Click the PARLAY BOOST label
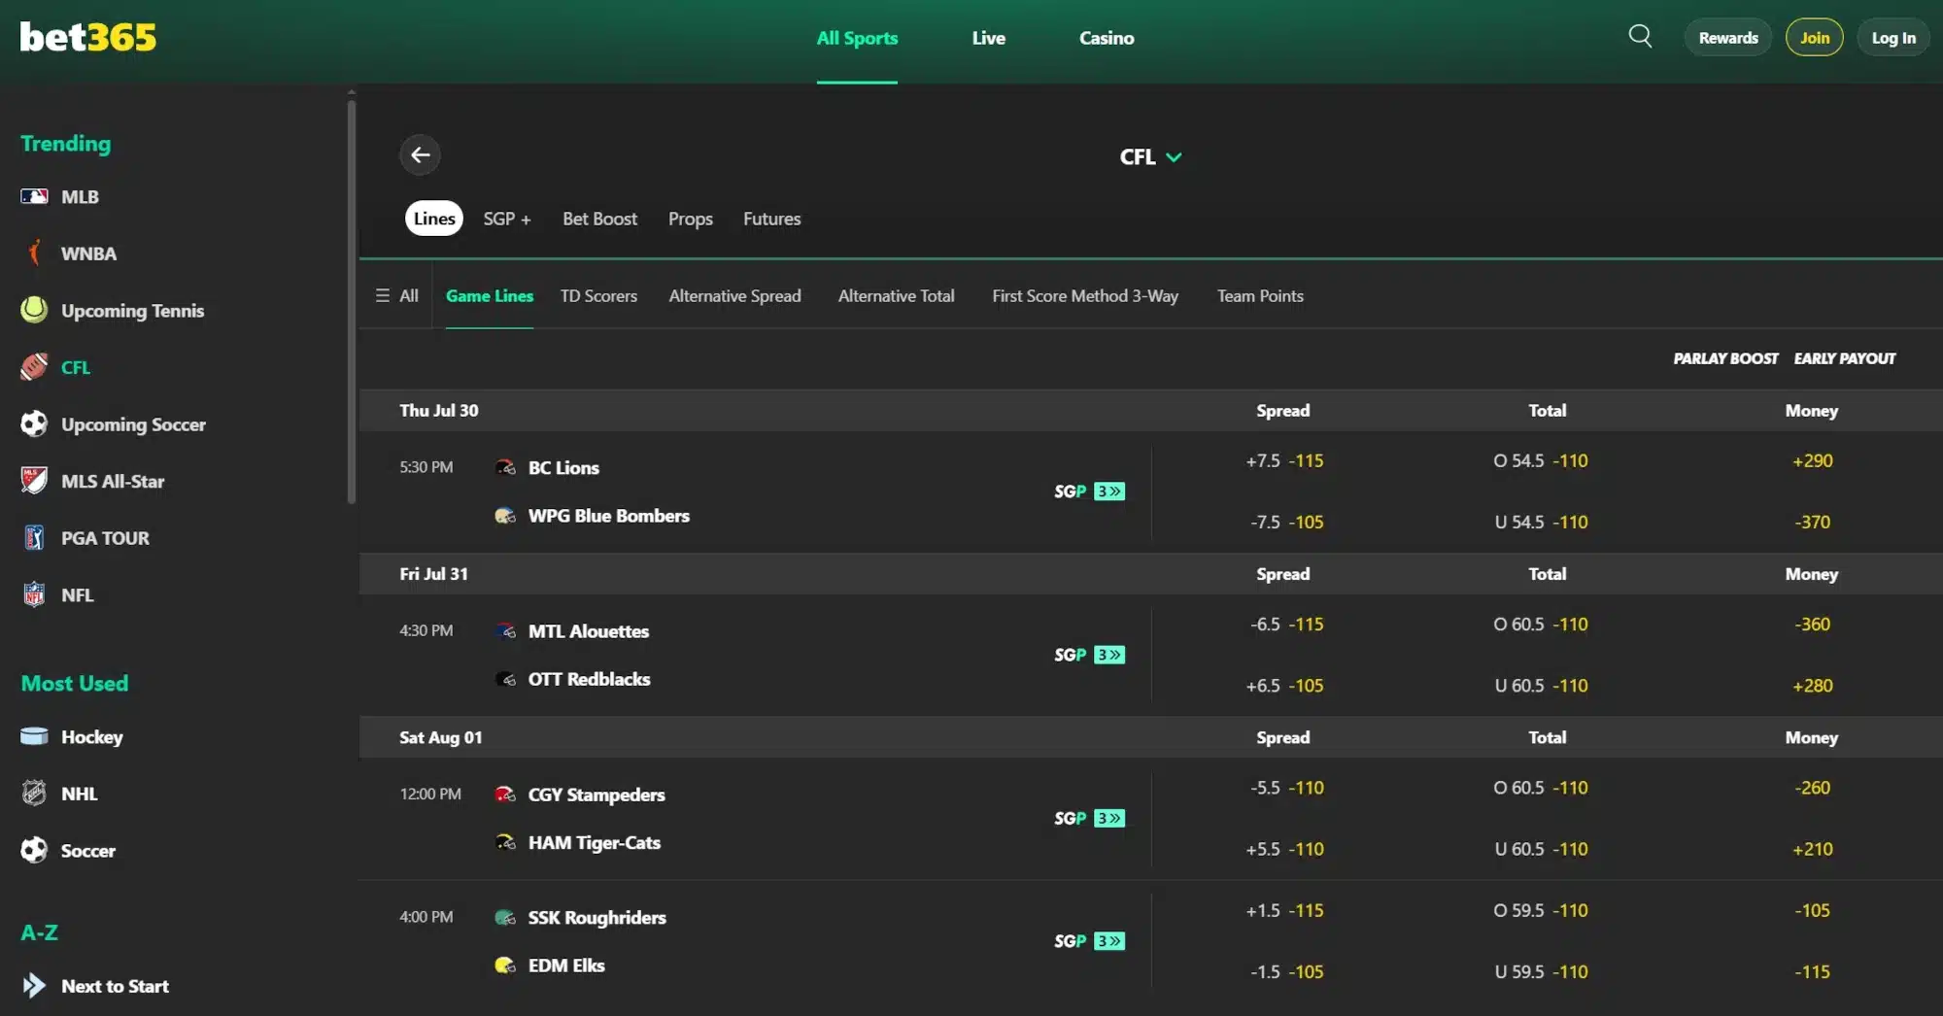 tap(1725, 358)
